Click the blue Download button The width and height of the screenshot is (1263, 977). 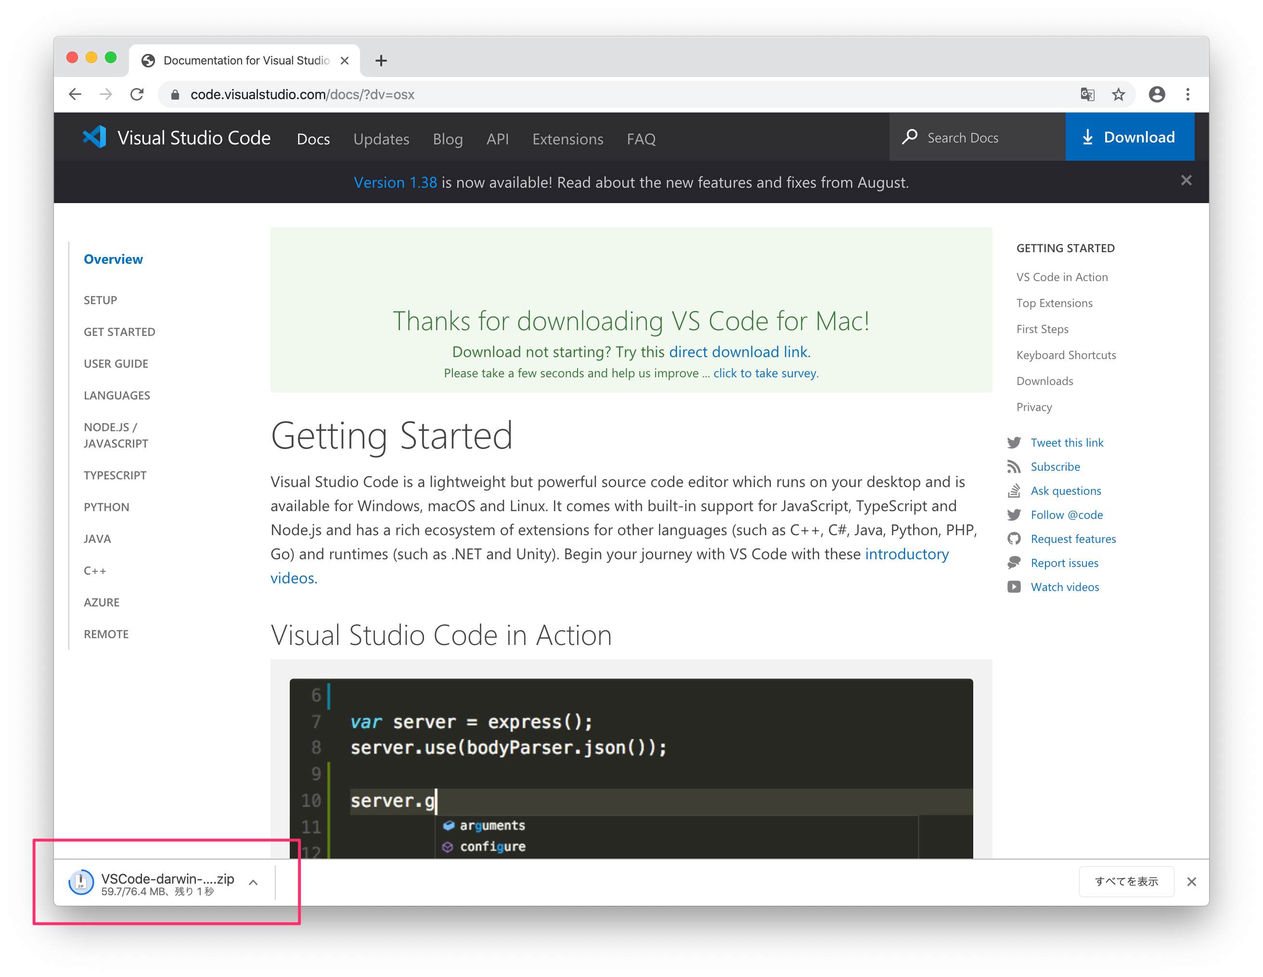pos(1129,137)
